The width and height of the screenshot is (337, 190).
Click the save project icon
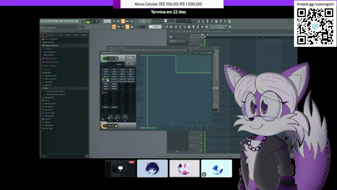click(x=216, y=21)
